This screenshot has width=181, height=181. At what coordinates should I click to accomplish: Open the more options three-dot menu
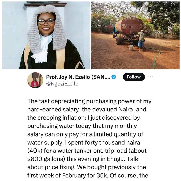151,77
